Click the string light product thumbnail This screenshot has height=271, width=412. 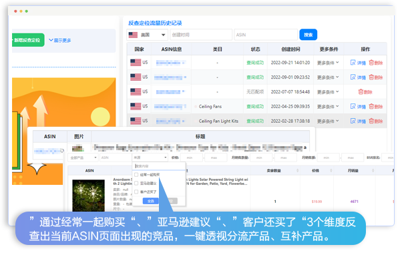point(90,199)
